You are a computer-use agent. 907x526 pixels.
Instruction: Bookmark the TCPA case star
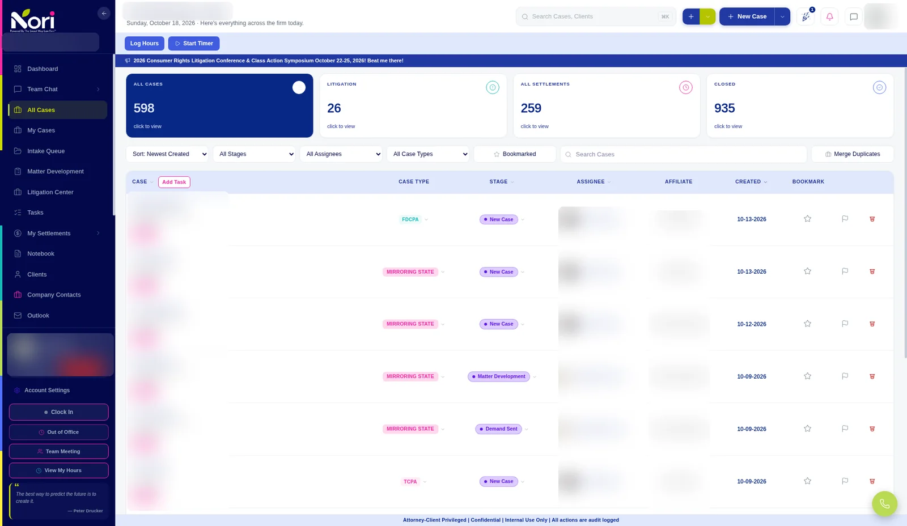tap(807, 481)
